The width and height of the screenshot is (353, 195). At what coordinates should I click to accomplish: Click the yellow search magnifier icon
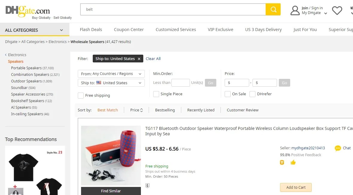click(x=273, y=9)
